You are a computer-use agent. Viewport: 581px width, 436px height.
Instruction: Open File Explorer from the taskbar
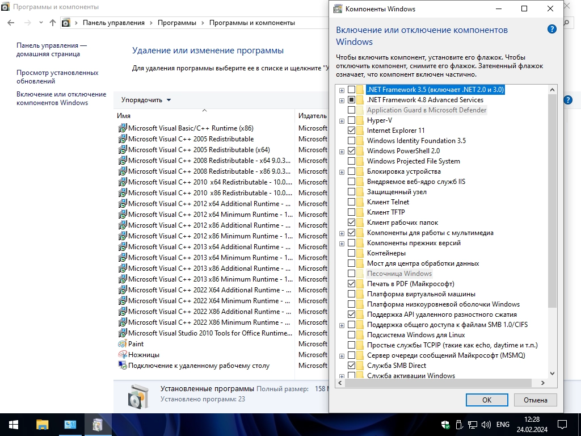coord(42,425)
